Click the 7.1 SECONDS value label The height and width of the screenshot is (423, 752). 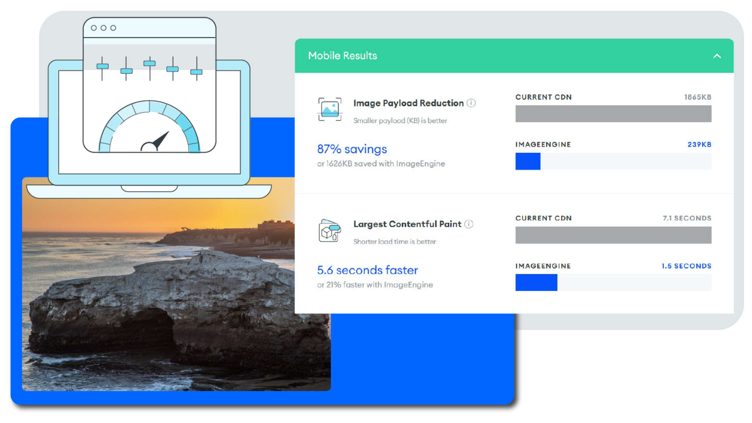(687, 218)
